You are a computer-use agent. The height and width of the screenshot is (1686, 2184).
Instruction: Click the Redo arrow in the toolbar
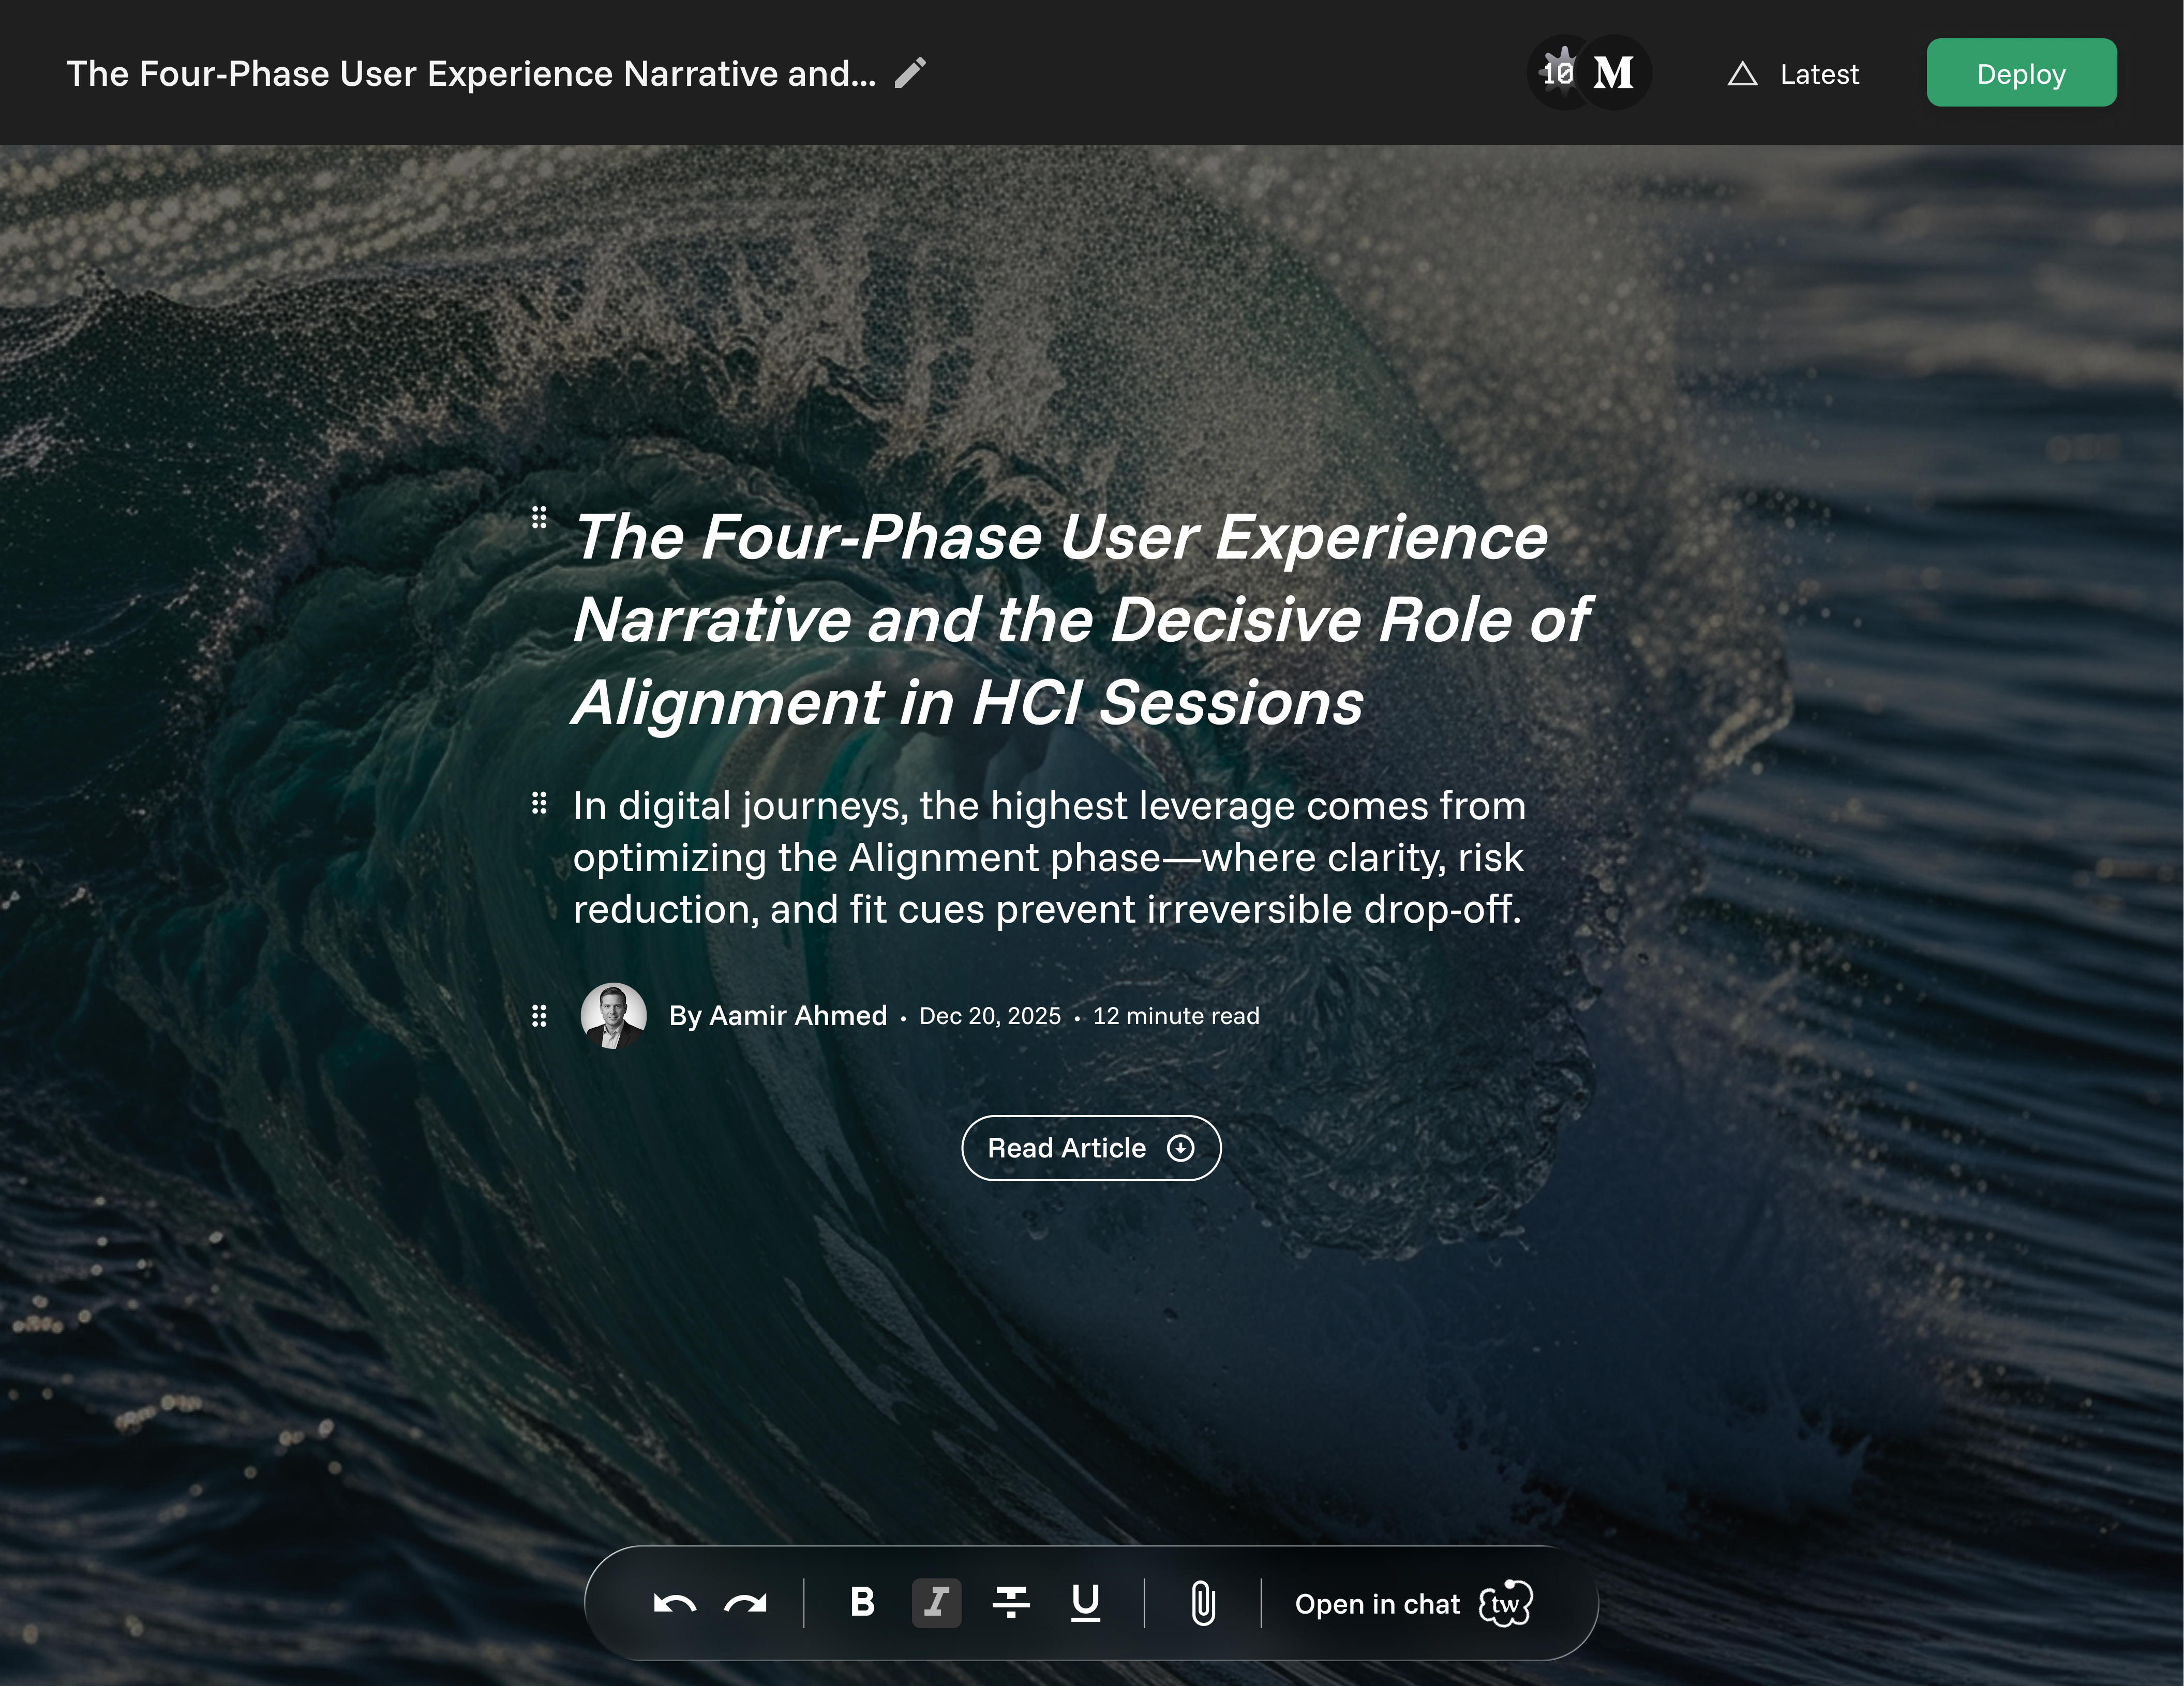click(x=746, y=1604)
